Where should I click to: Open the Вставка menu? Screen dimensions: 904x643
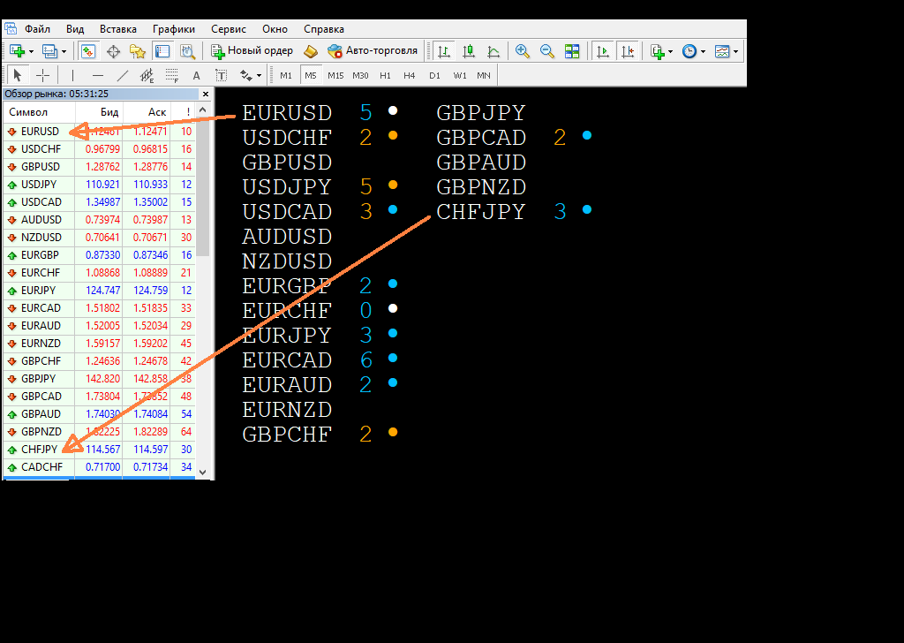(x=118, y=29)
